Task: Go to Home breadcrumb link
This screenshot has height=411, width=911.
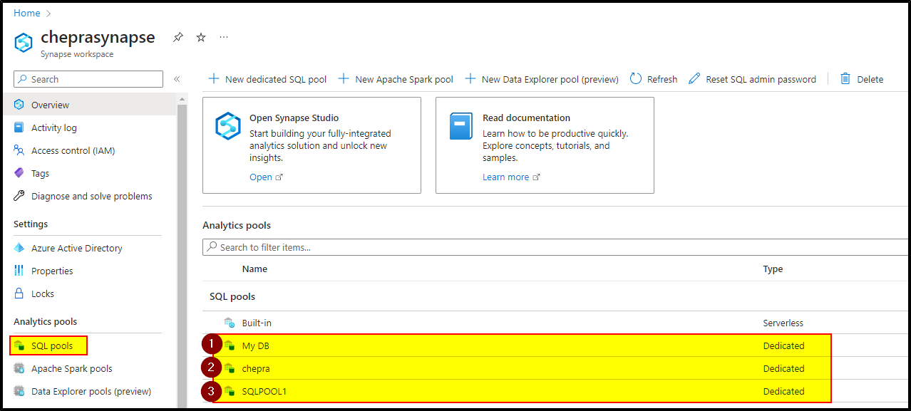Action: tap(27, 13)
